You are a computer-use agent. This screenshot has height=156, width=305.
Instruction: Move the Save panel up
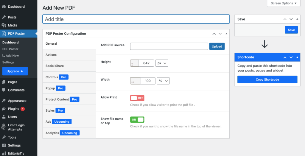tap(285, 19)
